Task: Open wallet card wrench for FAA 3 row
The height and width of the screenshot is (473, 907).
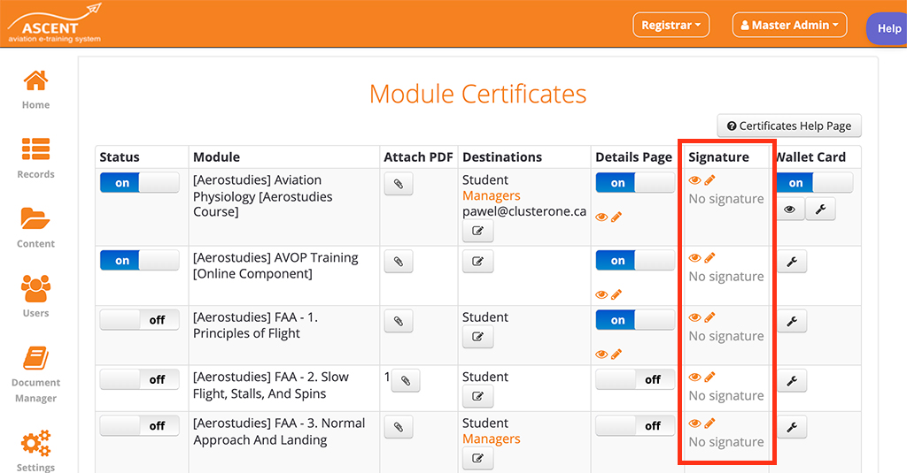Action: (x=792, y=427)
